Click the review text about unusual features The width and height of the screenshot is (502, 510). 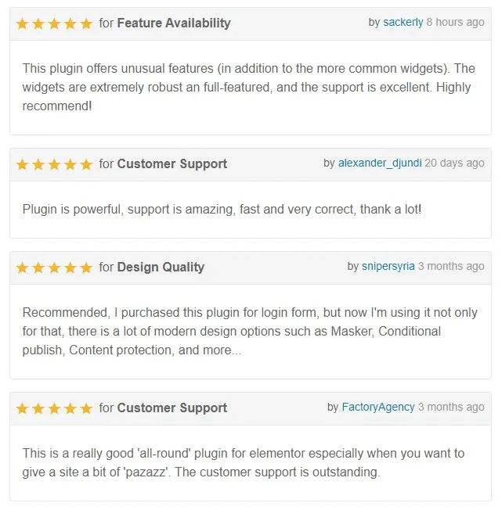point(248,87)
